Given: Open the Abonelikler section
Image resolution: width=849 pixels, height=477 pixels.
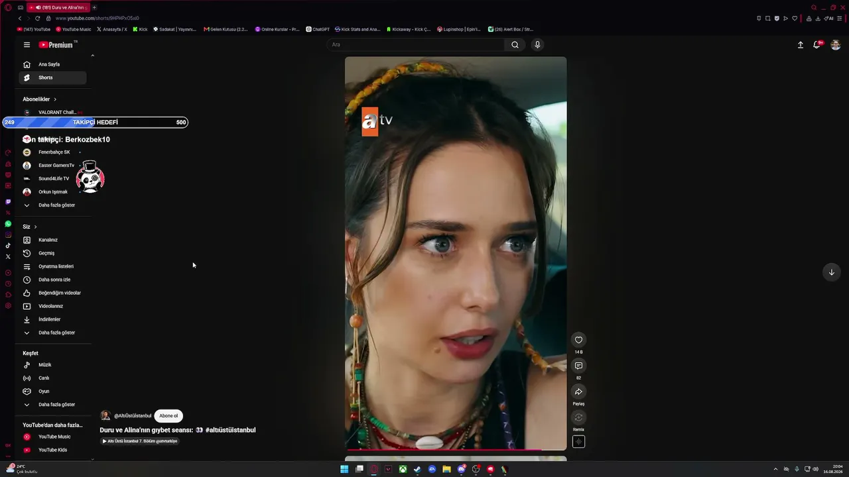Looking at the screenshot, I should point(40,99).
